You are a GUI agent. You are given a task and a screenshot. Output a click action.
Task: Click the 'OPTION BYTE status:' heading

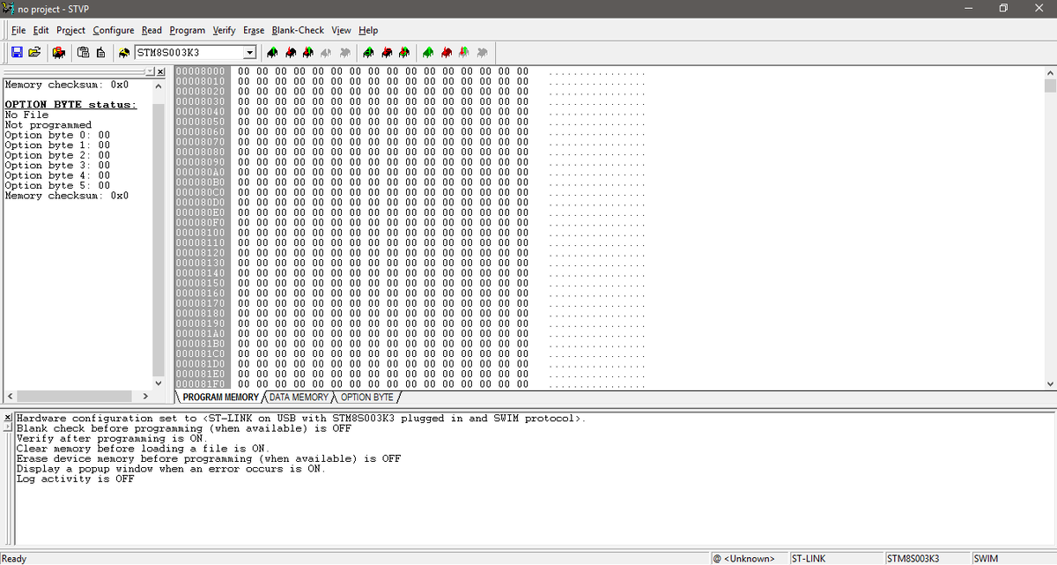tap(71, 105)
